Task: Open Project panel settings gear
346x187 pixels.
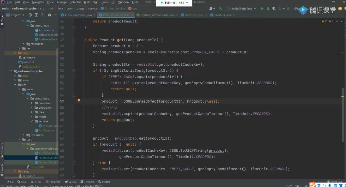Action: click(x=49, y=15)
